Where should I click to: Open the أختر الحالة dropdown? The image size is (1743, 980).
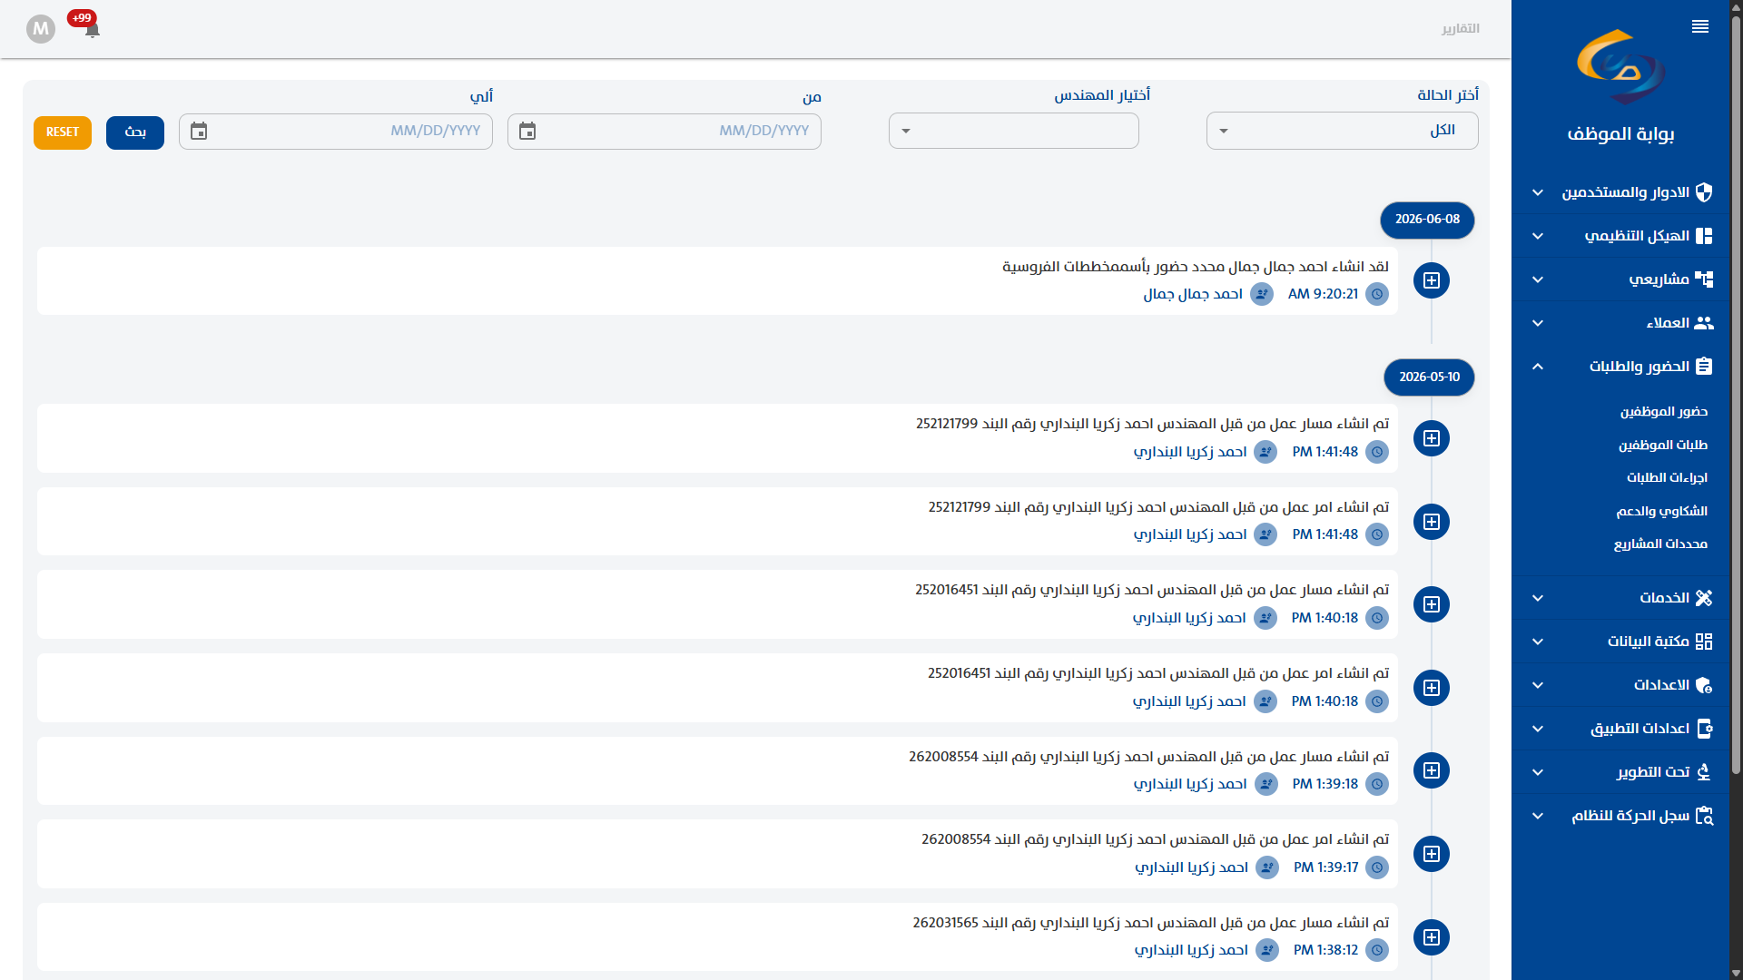(1342, 131)
